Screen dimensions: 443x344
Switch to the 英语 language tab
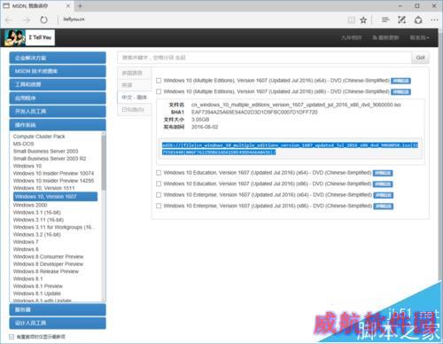click(x=135, y=85)
